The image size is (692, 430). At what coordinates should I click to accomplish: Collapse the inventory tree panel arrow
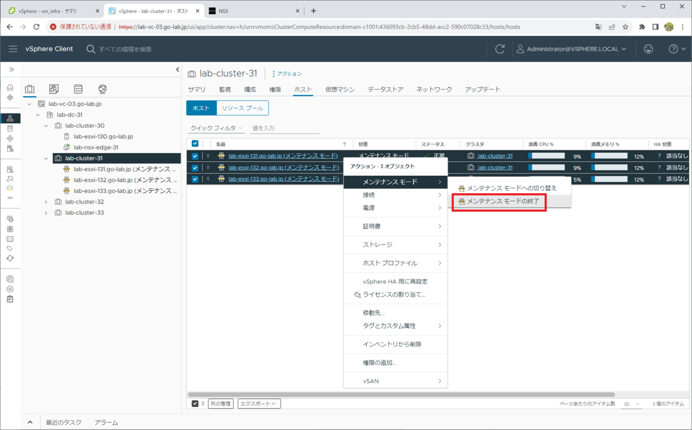point(178,70)
